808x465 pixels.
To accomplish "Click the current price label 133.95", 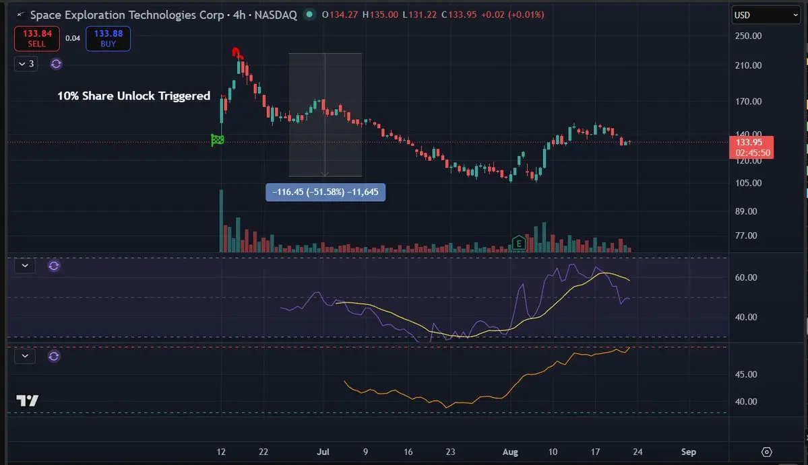I will tap(751, 147).
